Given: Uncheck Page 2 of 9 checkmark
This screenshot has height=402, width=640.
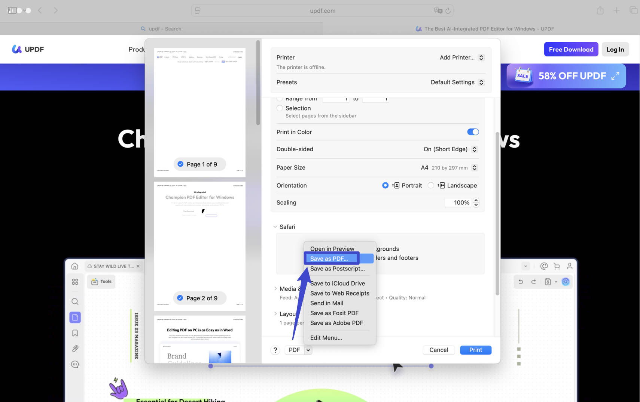Looking at the screenshot, I should click(x=180, y=298).
